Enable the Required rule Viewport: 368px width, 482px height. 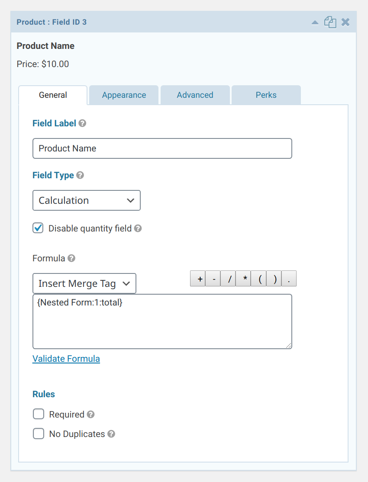pos(39,414)
